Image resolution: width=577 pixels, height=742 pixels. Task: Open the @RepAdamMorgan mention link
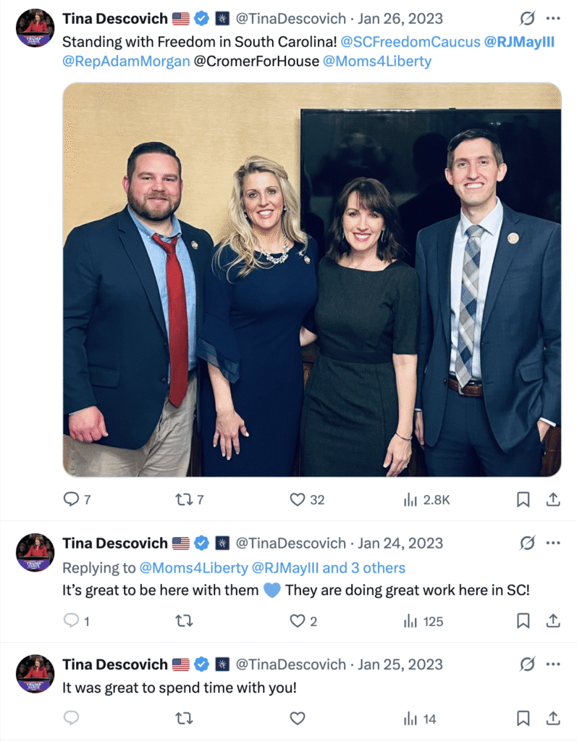tap(126, 61)
